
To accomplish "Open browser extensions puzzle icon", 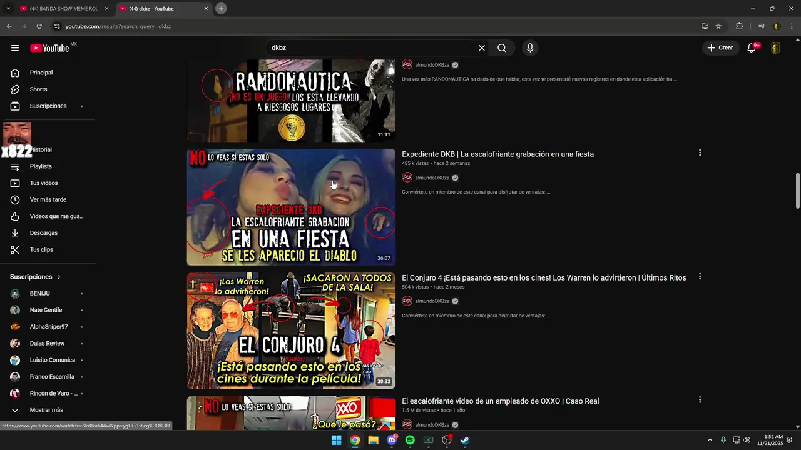I will point(739,26).
